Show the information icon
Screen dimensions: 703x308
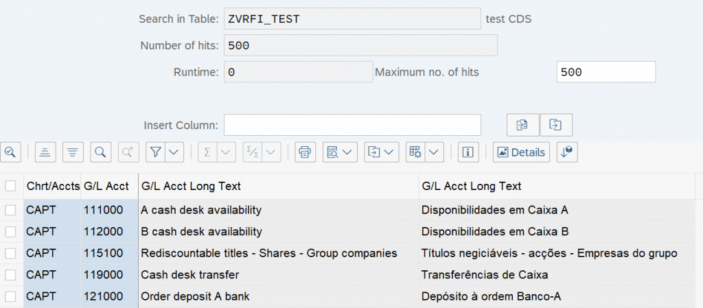tap(468, 152)
